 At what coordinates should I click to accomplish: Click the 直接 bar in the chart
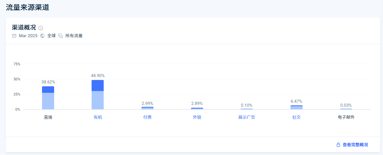pos(48,98)
